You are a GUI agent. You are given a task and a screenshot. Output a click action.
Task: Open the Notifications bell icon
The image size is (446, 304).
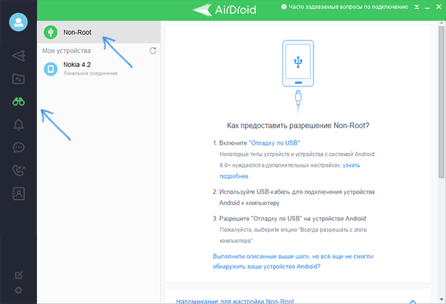point(19,125)
